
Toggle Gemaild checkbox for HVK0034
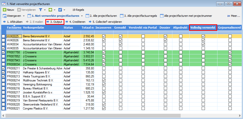(120, 44)
